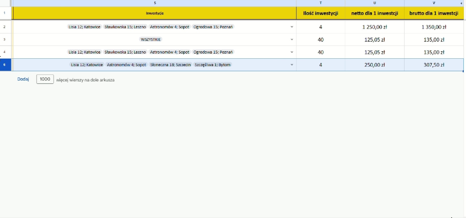The width and height of the screenshot is (466, 218).
Task: Click Astronomów 4; Sopot chip in row 6
Action: 126,65
